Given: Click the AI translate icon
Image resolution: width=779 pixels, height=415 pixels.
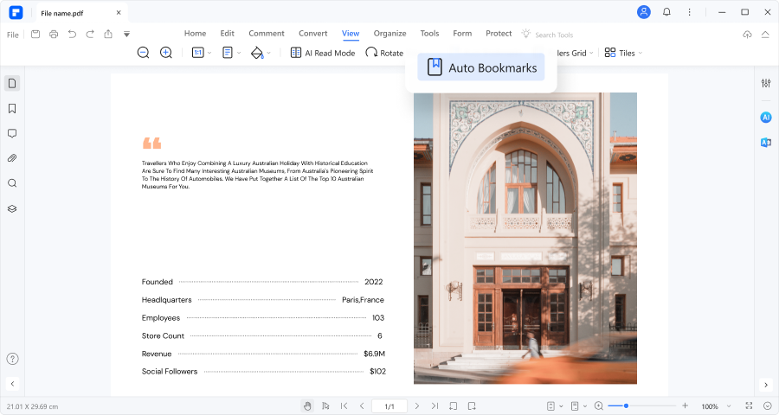Looking at the screenshot, I should [766, 143].
